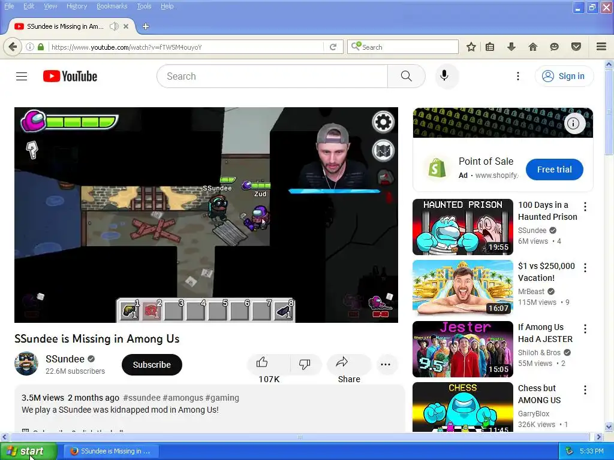Open options menu for Chess video

coord(585,389)
